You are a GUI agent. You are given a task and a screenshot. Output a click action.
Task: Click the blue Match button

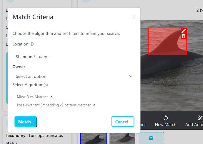click(x=26, y=122)
